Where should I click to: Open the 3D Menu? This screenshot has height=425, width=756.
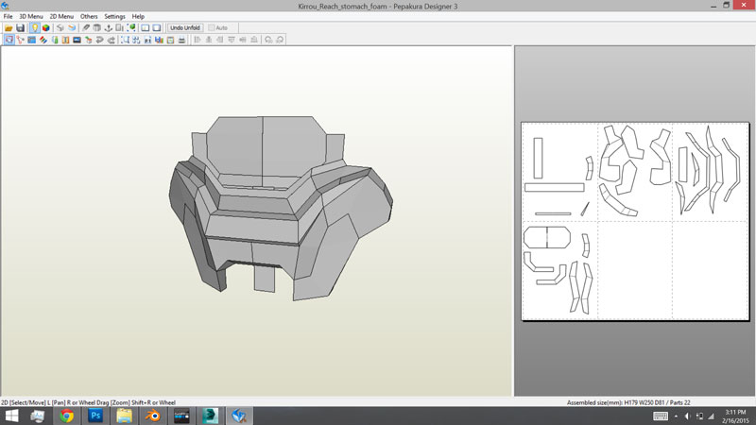click(31, 16)
